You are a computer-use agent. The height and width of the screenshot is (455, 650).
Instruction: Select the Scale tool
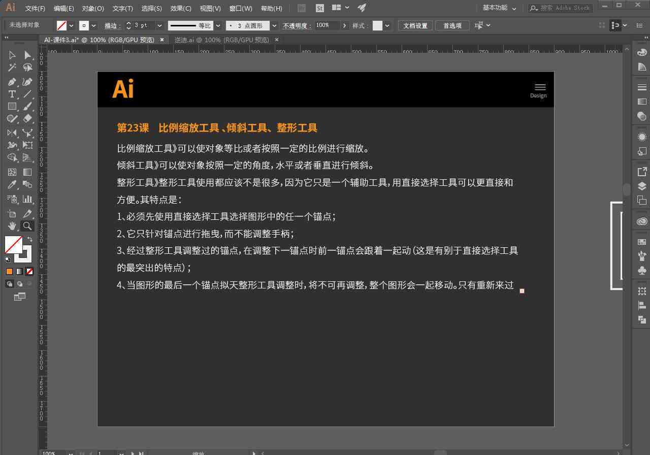click(27, 133)
